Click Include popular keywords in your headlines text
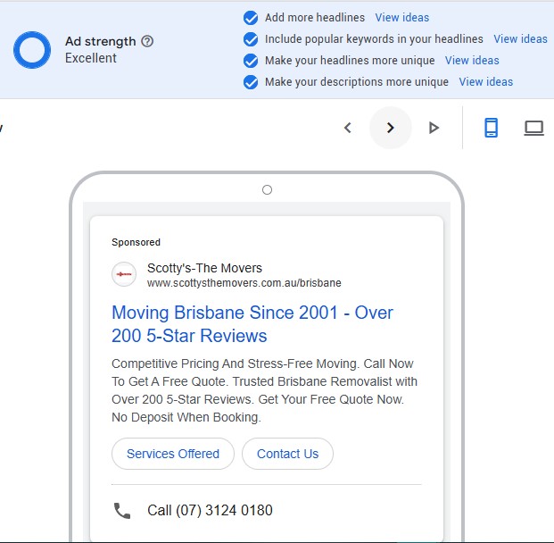This screenshot has height=543, width=554. pos(374,39)
